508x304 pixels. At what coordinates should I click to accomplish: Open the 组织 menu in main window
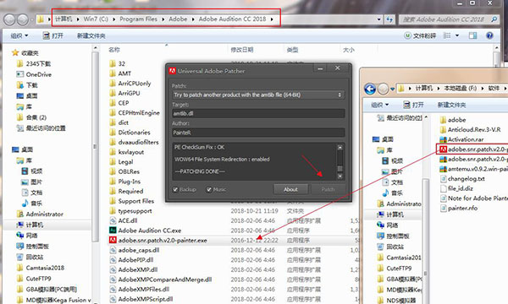coord(19,35)
